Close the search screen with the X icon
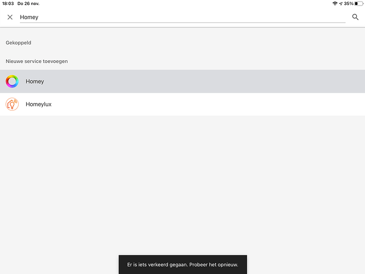The height and width of the screenshot is (274, 365). (10, 17)
